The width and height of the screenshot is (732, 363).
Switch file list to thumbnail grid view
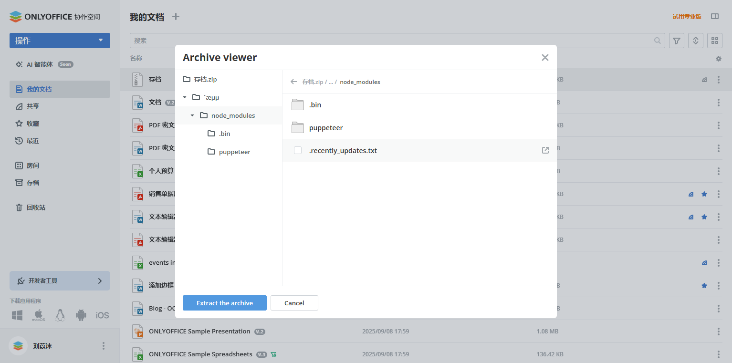point(714,41)
